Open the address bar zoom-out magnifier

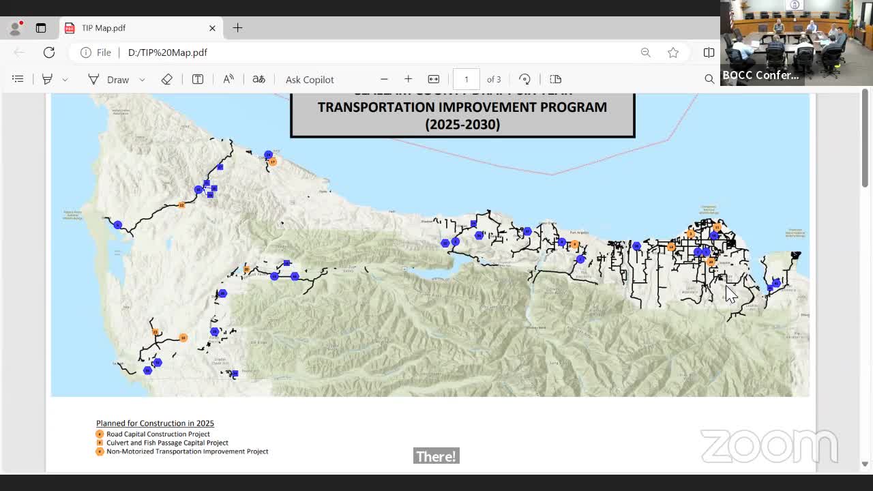point(645,53)
